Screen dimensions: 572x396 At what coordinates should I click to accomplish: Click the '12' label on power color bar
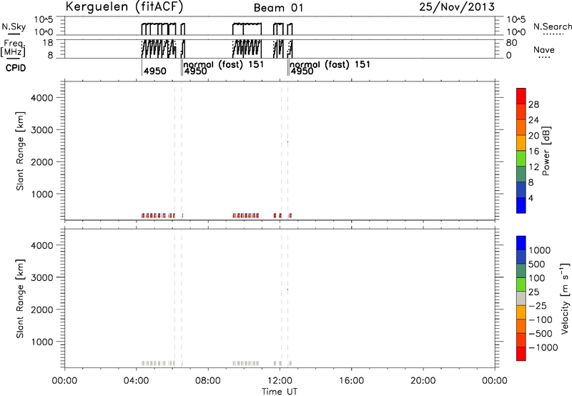[533, 167]
